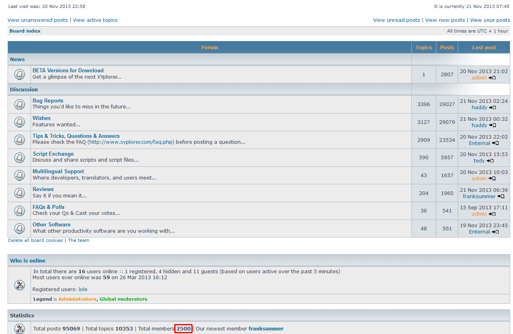Open View active topics
Image resolution: width=513 pixels, height=334 pixels.
click(95, 20)
